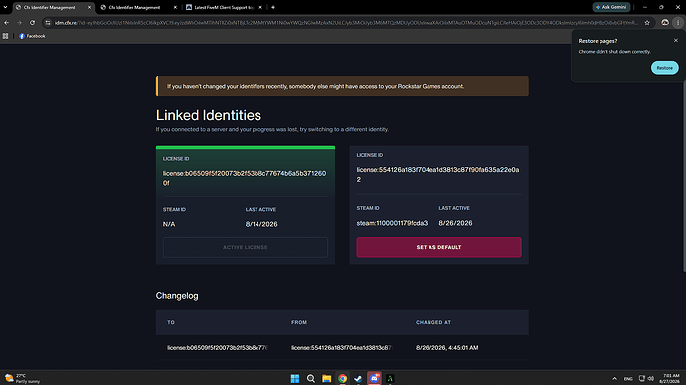Open network settings from the tray

(642, 378)
